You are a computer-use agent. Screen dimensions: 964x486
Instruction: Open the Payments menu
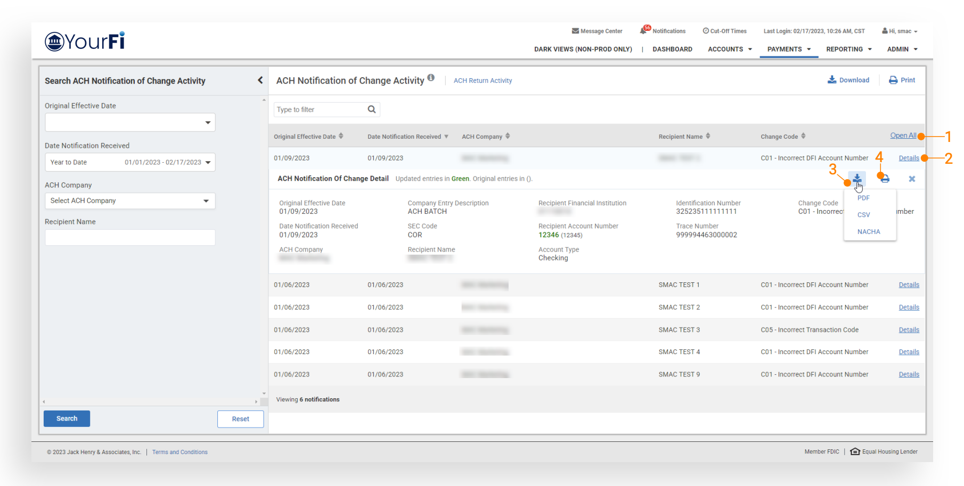pos(789,49)
